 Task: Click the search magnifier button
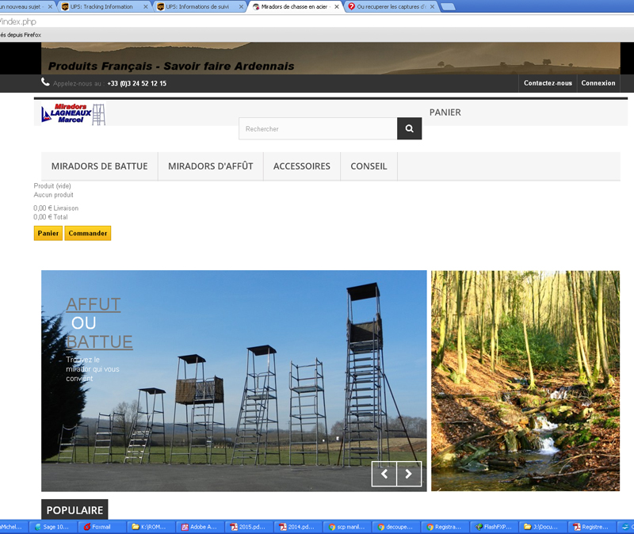[409, 128]
